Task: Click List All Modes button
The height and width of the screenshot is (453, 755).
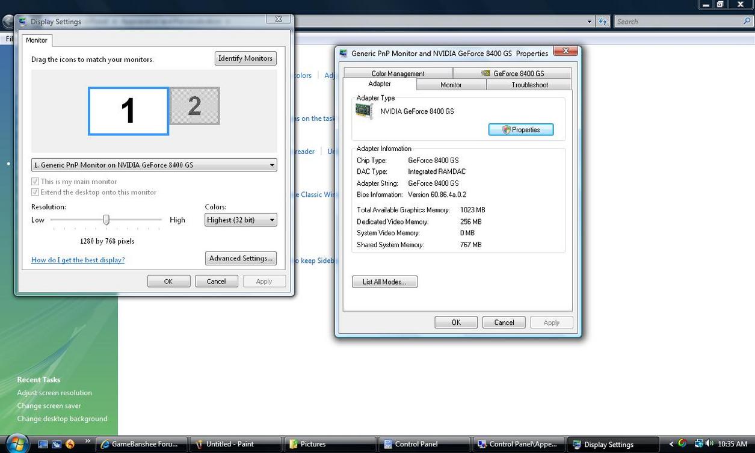Action: click(384, 282)
